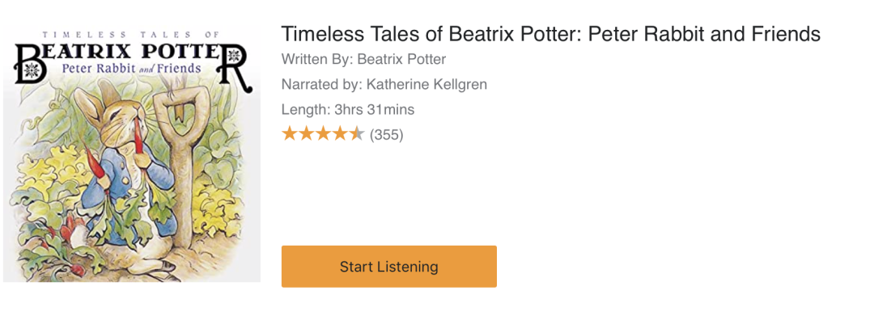Open the (355) review count
This screenshot has width=874, height=320.
pos(386,135)
